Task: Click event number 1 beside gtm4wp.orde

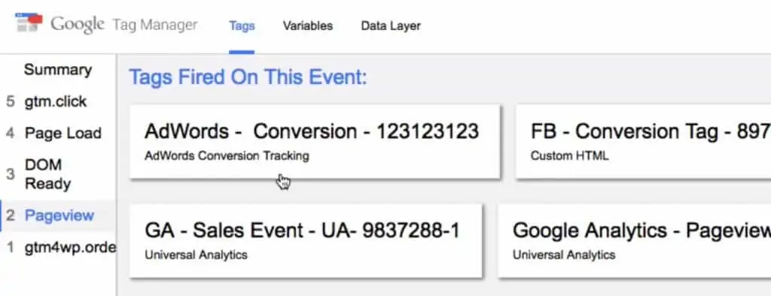Action: click(x=11, y=247)
